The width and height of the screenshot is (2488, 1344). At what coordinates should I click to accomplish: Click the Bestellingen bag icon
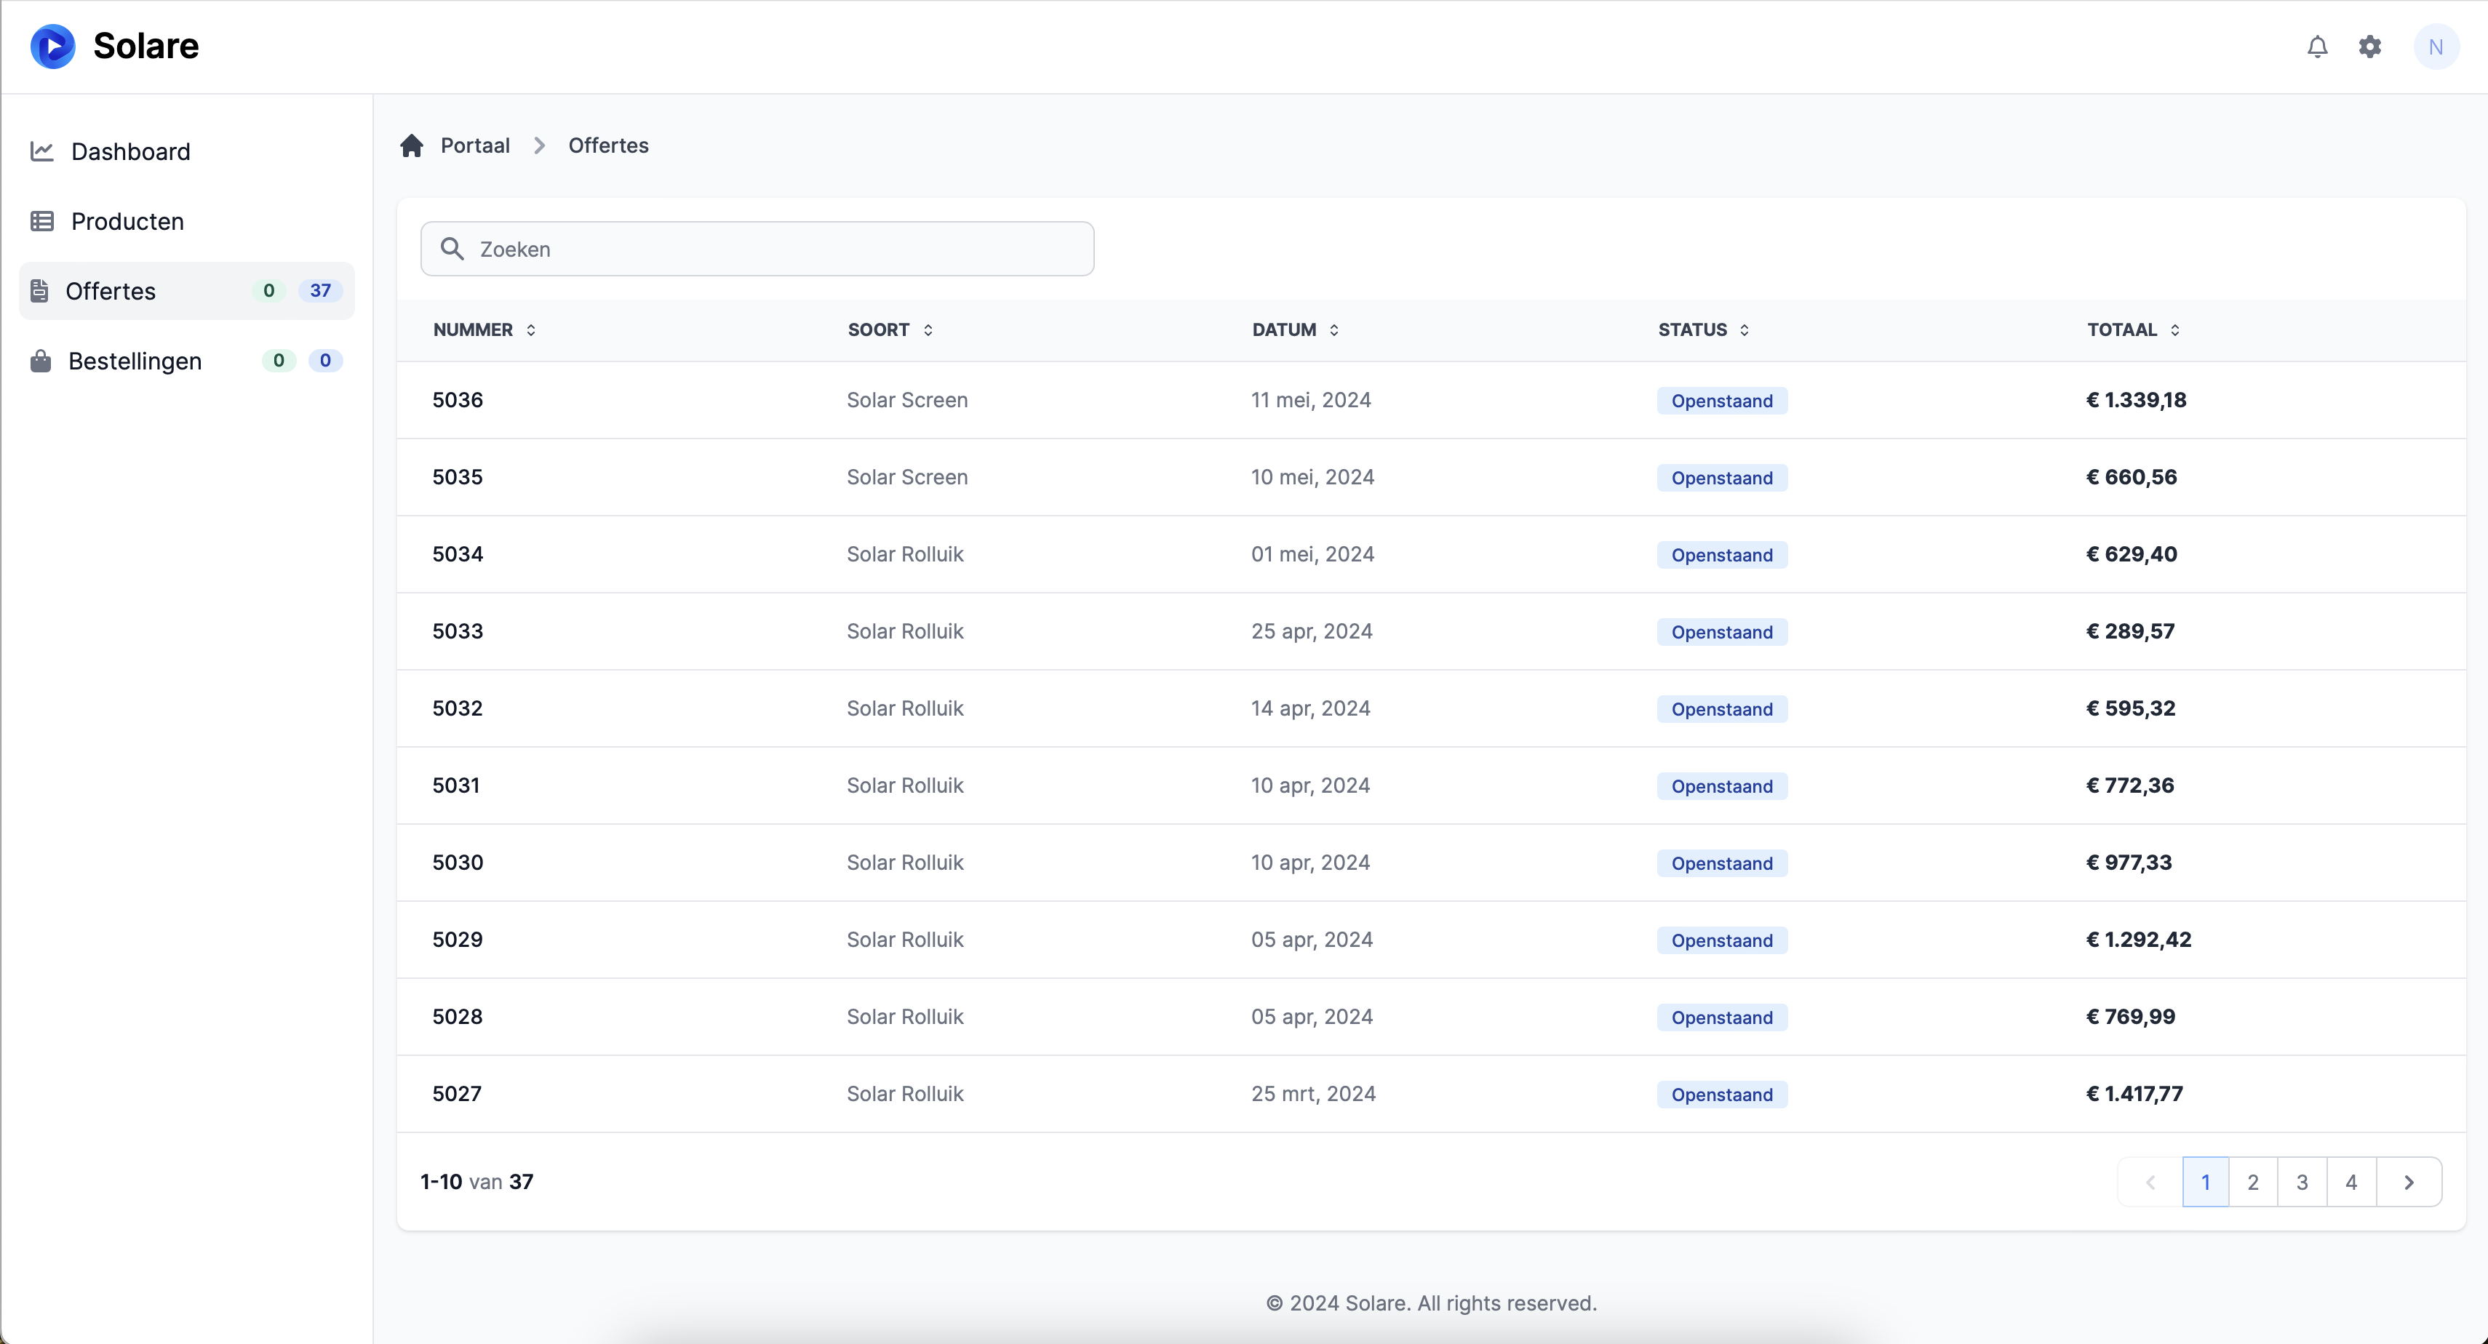point(41,361)
